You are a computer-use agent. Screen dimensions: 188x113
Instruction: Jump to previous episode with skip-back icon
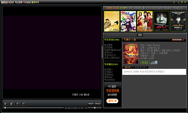(17, 104)
